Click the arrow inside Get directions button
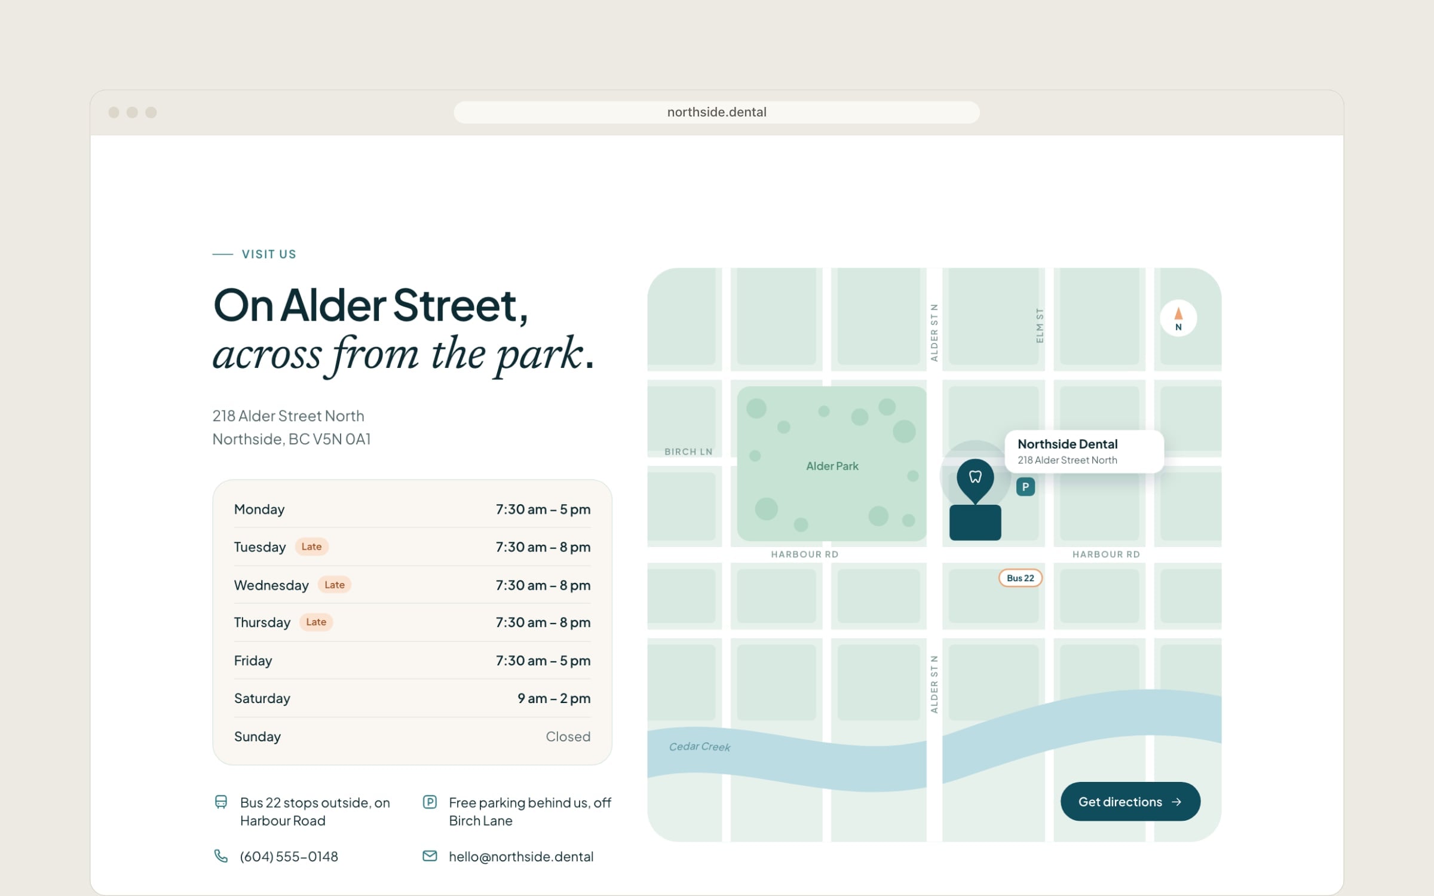 [1176, 802]
